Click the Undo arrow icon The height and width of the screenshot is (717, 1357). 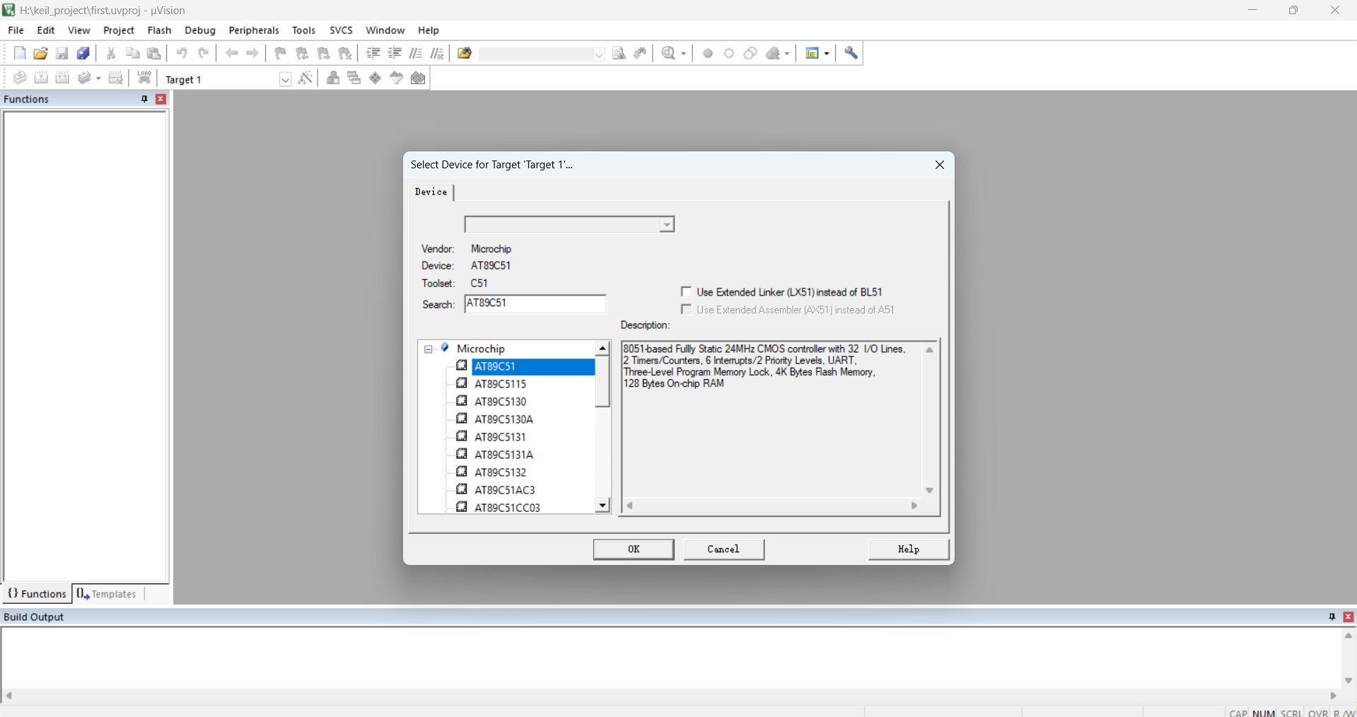point(182,54)
